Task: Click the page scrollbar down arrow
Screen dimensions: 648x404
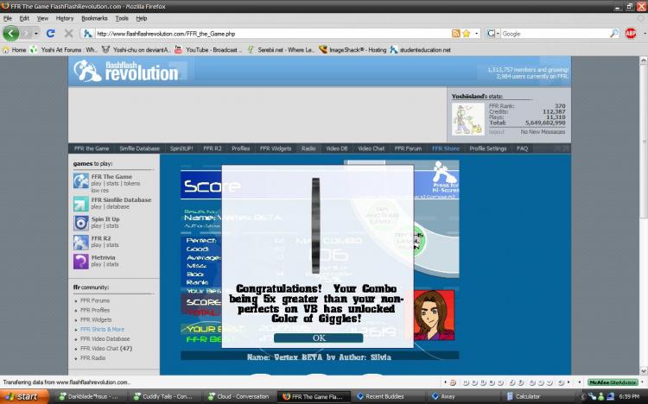Action: (644, 370)
